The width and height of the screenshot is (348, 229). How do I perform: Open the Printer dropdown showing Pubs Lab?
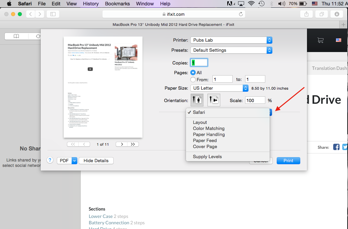(x=231, y=40)
